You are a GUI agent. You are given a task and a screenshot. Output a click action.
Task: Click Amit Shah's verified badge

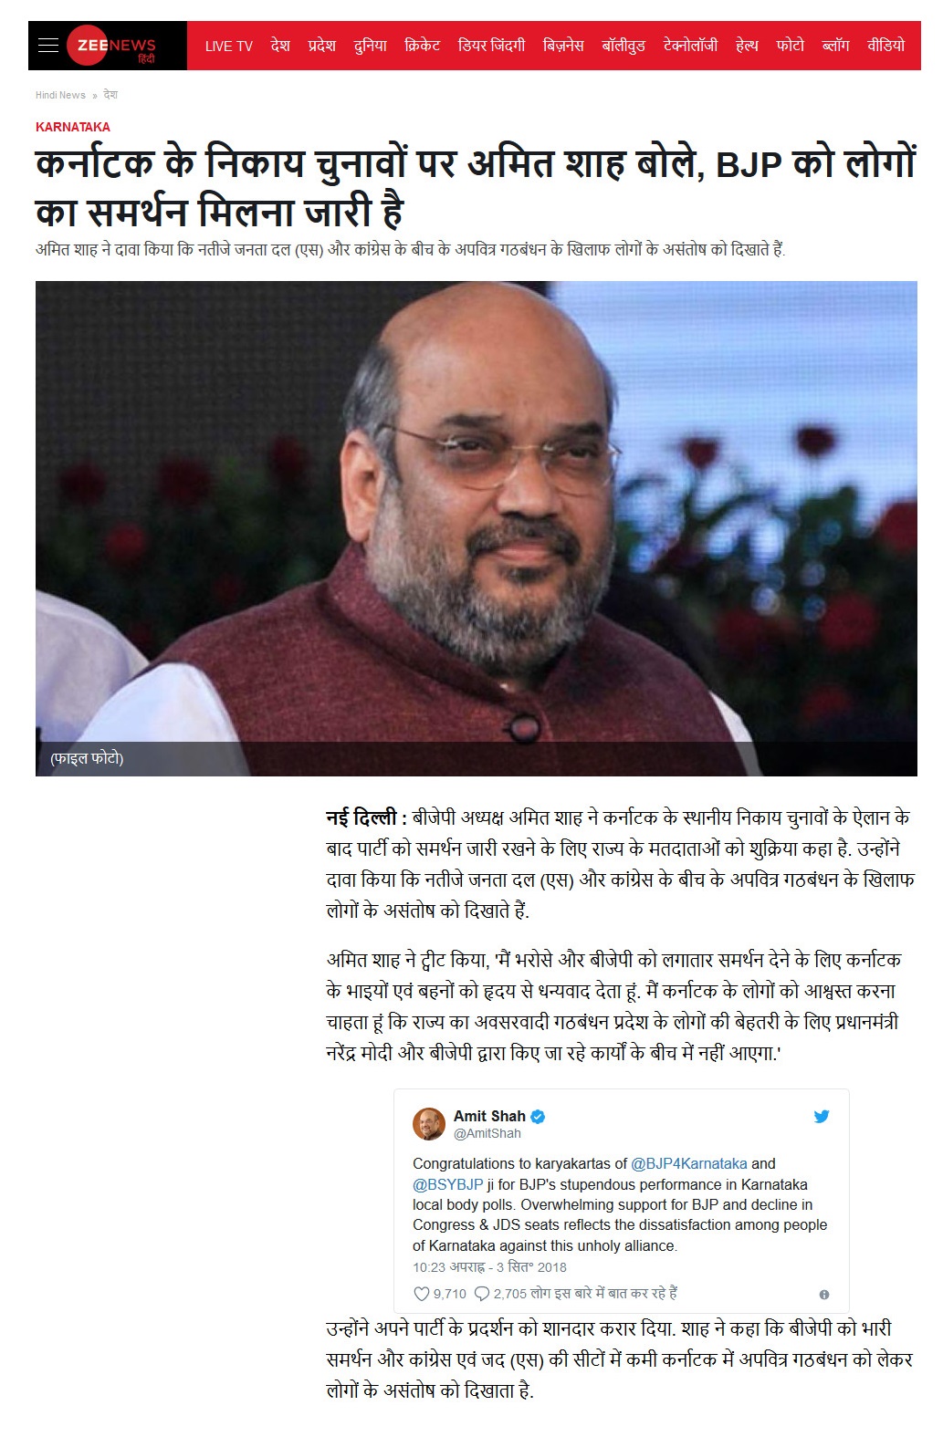click(539, 1117)
